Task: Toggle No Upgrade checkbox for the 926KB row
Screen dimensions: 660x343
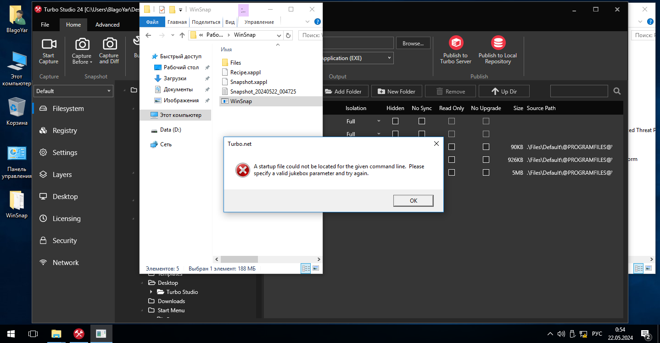Action: click(486, 160)
